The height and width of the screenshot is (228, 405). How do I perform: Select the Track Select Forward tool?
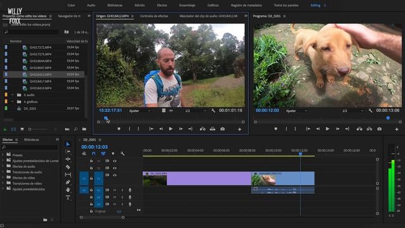(x=68, y=151)
